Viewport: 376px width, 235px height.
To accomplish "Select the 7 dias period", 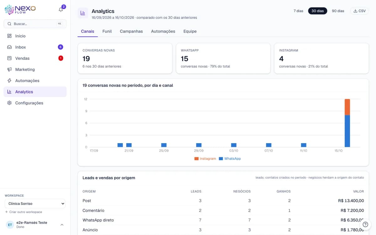I will coord(298,11).
